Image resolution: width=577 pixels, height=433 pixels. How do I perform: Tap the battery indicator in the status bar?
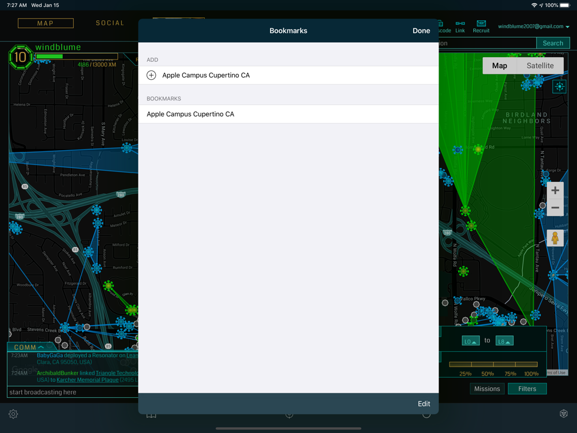pos(565,5)
